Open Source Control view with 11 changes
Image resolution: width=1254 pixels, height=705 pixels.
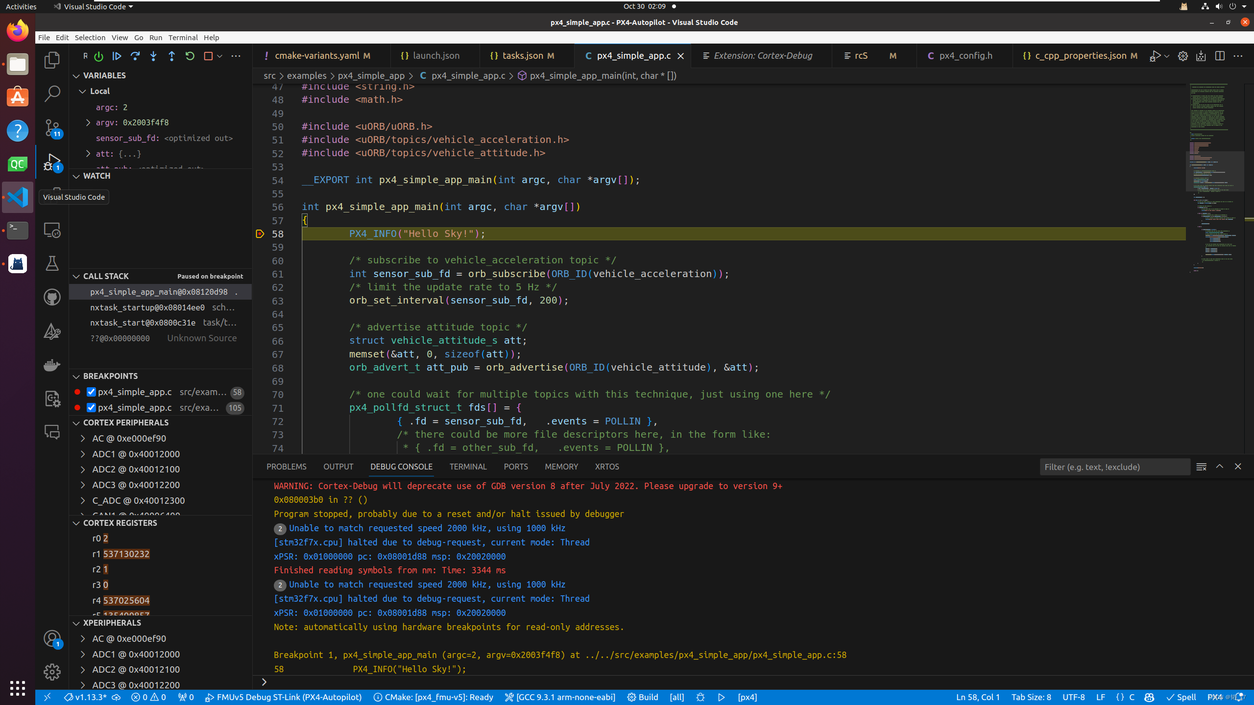pyautogui.click(x=52, y=128)
